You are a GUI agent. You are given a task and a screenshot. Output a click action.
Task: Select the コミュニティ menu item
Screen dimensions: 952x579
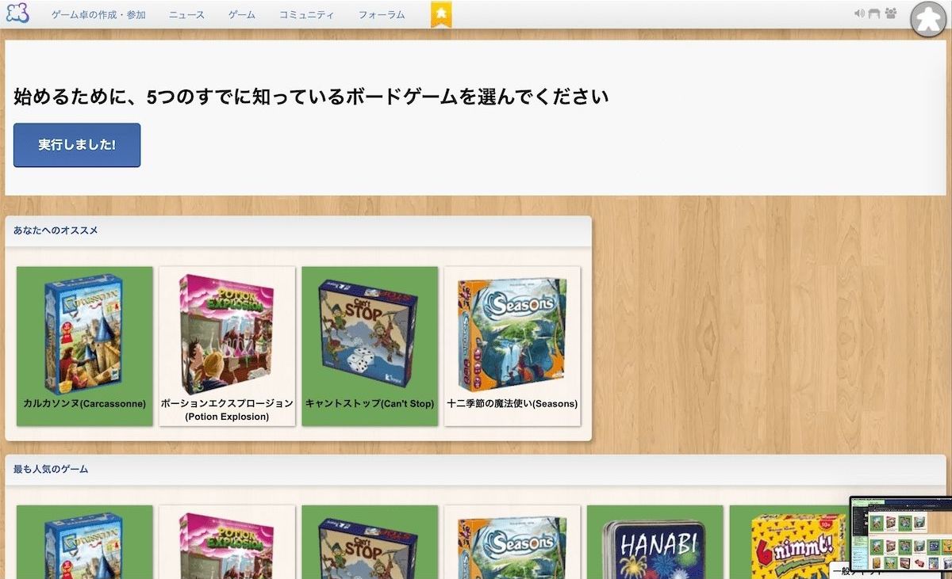tap(307, 14)
